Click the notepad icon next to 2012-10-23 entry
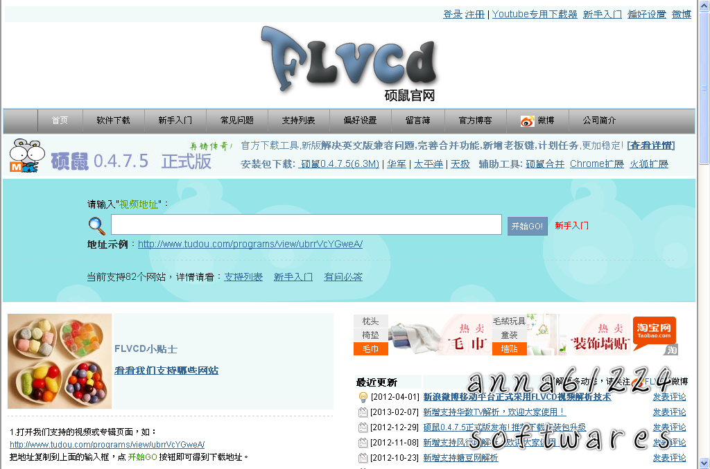The width and height of the screenshot is (710, 469). point(363,458)
